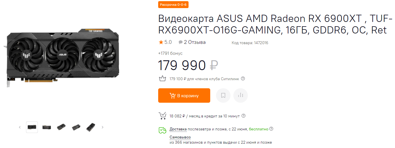Select the fifth product thumbnail
This screenshot has height=148, width=395.
tap(91, 127)
